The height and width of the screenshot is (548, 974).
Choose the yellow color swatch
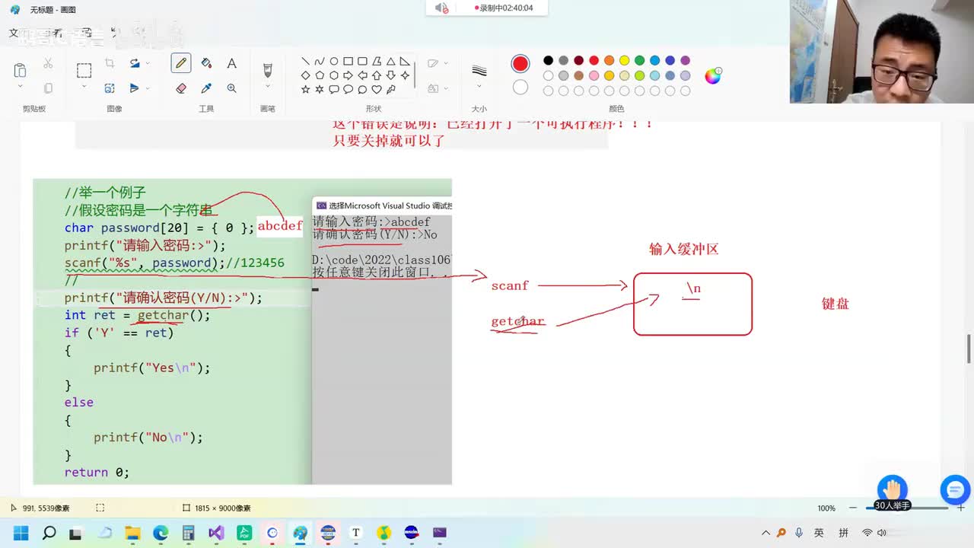[x=624, y=60]
